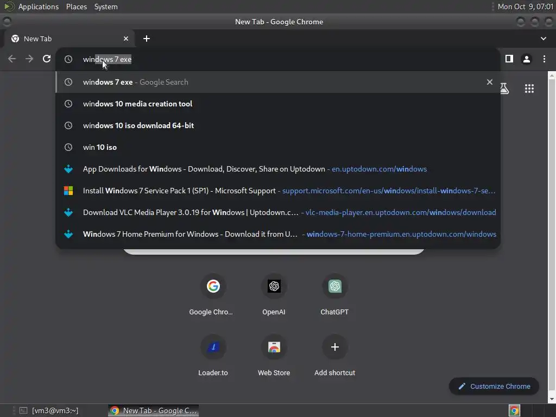Open Windows 7 Home Premium Uptodown suggestion
Viewport: 556px width, 417px height.
[x=278, y=234]
